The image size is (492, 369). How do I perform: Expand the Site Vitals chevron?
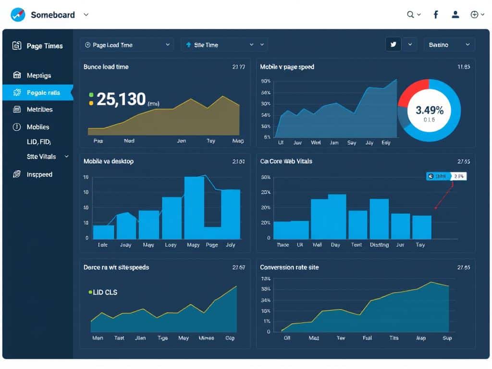pos(66,156)
